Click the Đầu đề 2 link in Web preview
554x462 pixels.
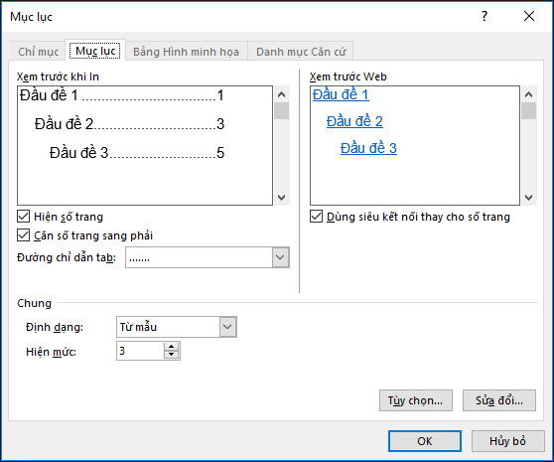click(x=354, y=121)
